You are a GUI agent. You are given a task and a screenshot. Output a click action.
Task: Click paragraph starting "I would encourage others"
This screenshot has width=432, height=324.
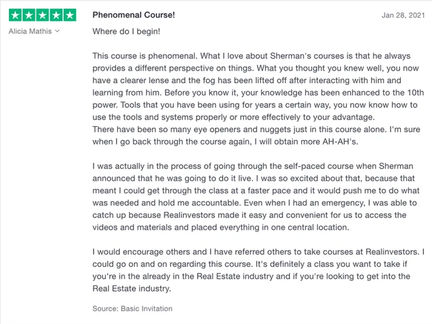pos(258,270)
